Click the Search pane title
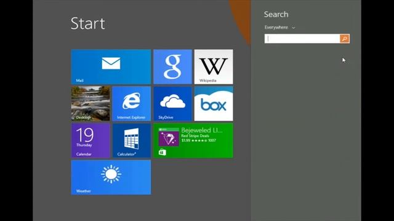The height and width of the screenshot is (221, 394). (x=276, y=15)
